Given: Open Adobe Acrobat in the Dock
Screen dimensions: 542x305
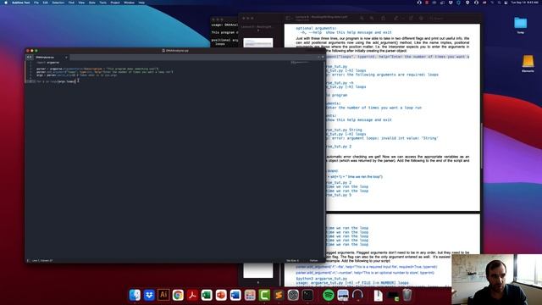Looking at the screenshot, I should [192, 295].
